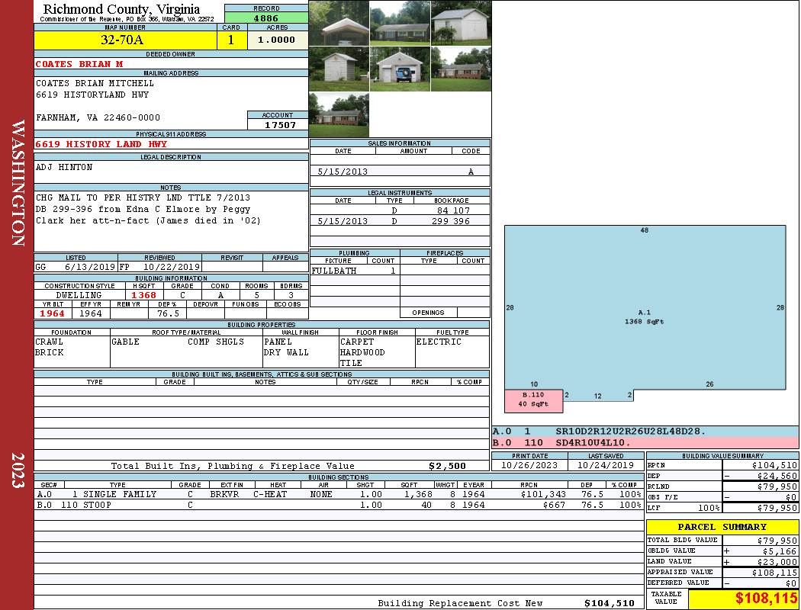Click the red taxable value $108,115
This screenshot has width=801, height=610.
point(744,599)
